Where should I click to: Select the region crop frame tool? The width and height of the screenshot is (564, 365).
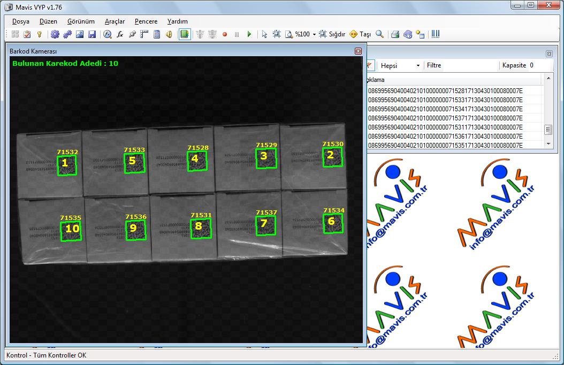(x=277, y=34)
